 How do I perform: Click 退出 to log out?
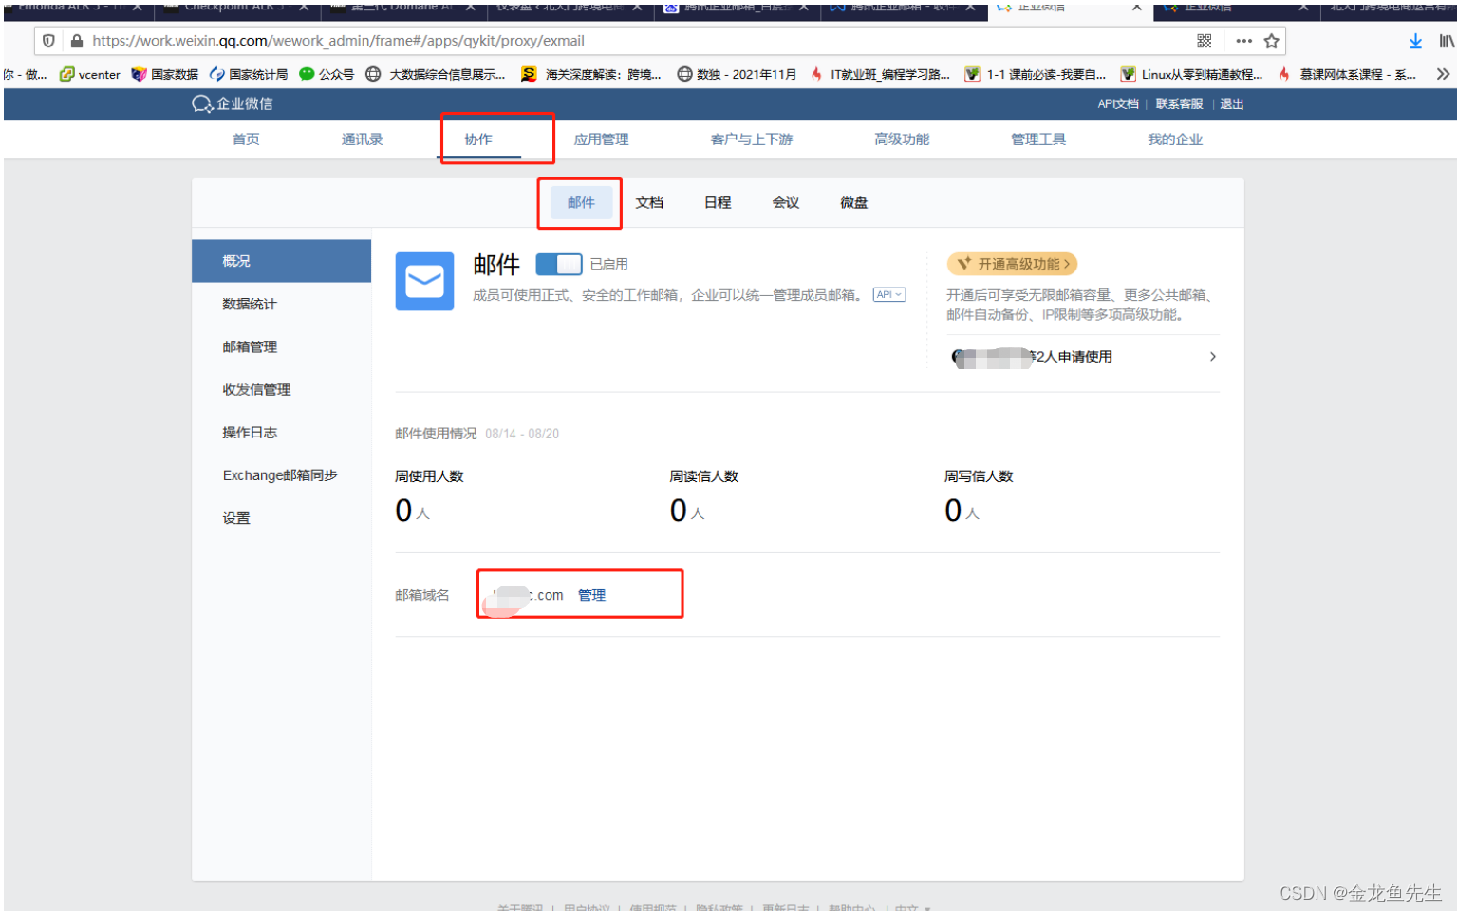1231,104
